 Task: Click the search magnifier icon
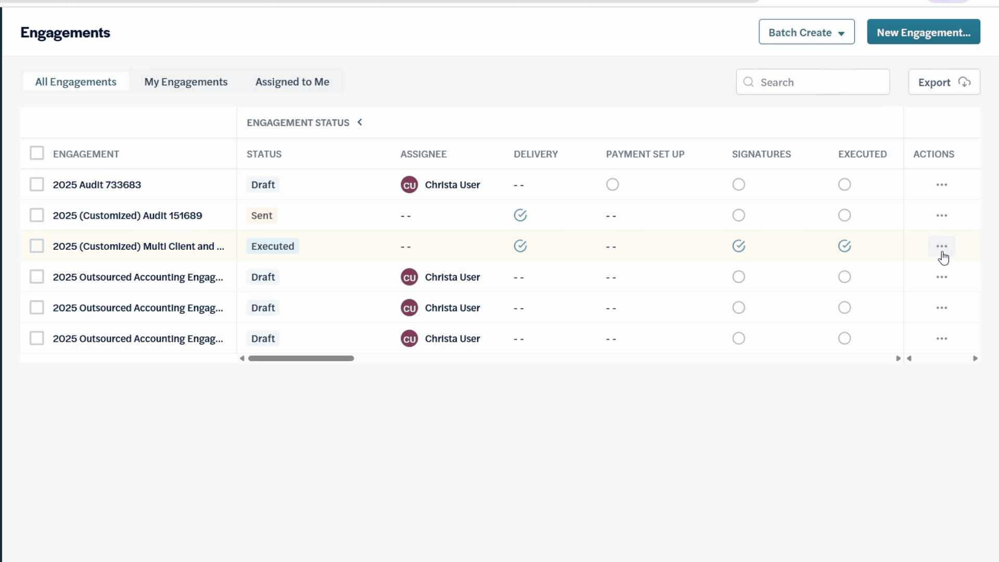pyautogui.click(x=748, y=82)
